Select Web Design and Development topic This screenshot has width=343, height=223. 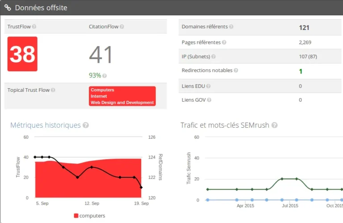point(122,103)
